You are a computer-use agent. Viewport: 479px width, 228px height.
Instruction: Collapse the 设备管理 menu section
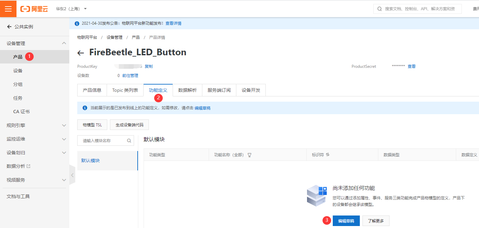[64, 43]
